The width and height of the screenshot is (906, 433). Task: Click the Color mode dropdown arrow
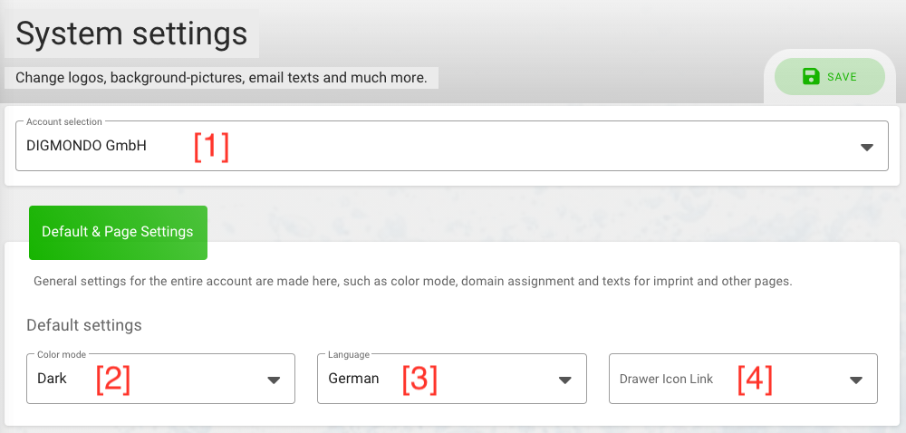click(x=274, y=380)
